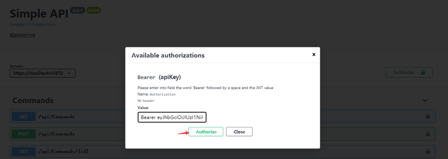
Task: Expand the GET /api/Commands/{id} operation
Action: (x=222, y=151)
